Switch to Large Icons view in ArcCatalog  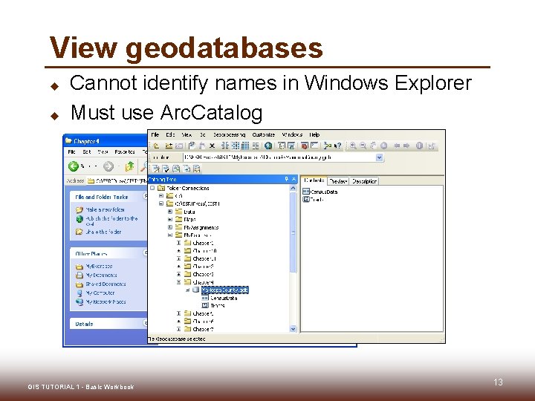[x=225, y=146]
